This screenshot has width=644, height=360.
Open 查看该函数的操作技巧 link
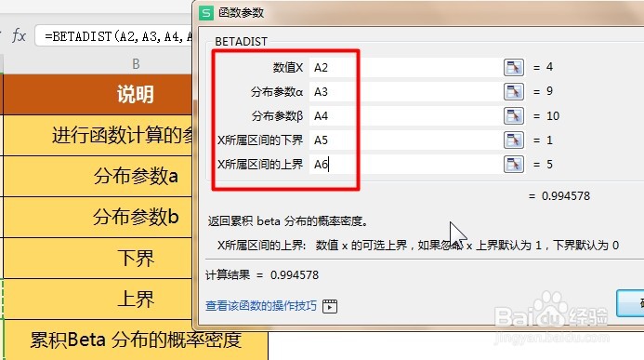[x=261, y=306]
